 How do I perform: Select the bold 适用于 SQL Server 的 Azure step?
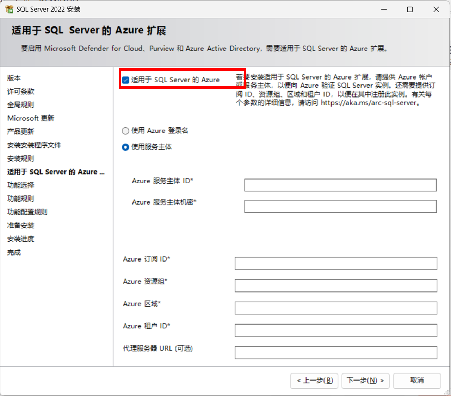(56, 172)
